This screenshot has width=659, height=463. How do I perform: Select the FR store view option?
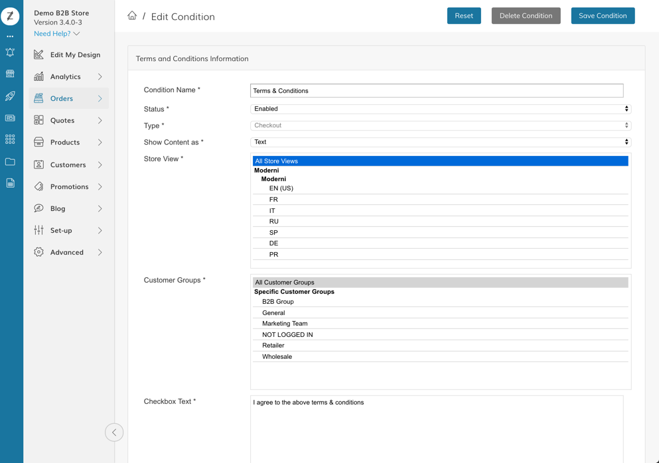273,200
